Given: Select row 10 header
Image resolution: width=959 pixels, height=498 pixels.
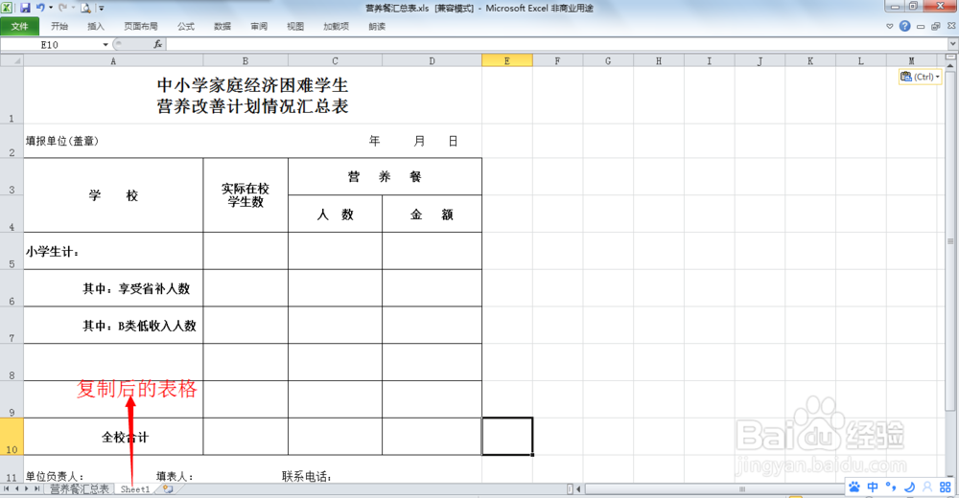Looking at the screenshot, I should pos(12,437).
